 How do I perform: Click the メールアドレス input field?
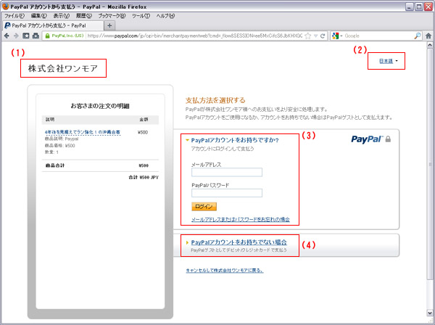225,173
